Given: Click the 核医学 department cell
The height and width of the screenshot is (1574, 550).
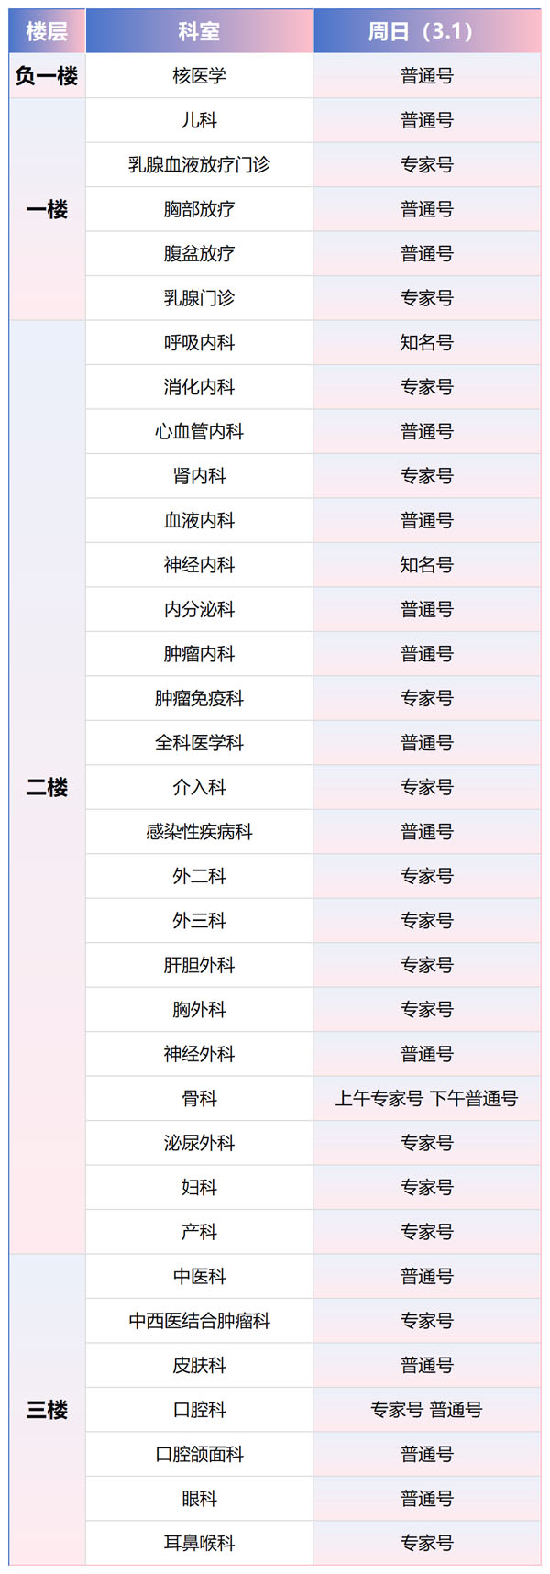Looking at the screenshot, I should (199, 76).
